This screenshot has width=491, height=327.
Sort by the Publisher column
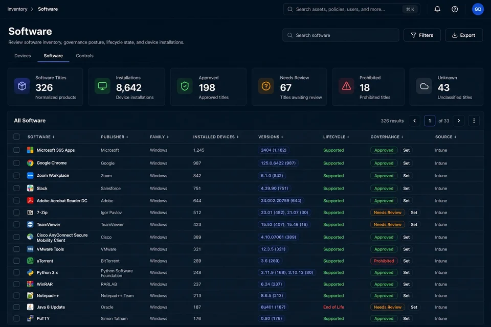[x=114, y=137]
